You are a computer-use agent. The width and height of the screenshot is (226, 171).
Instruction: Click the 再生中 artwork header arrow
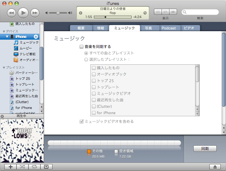click(x=2, y=116)
